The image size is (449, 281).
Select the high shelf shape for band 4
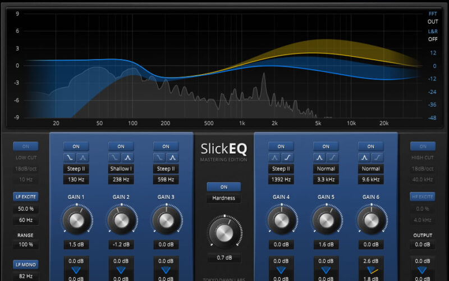[x=287, y=157]
